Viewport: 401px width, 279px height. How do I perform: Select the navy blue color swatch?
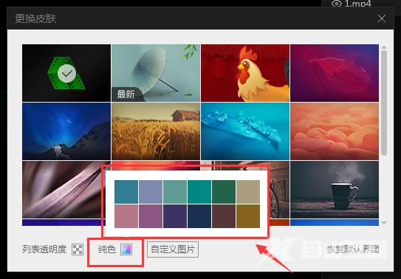[x=199, y=216]
